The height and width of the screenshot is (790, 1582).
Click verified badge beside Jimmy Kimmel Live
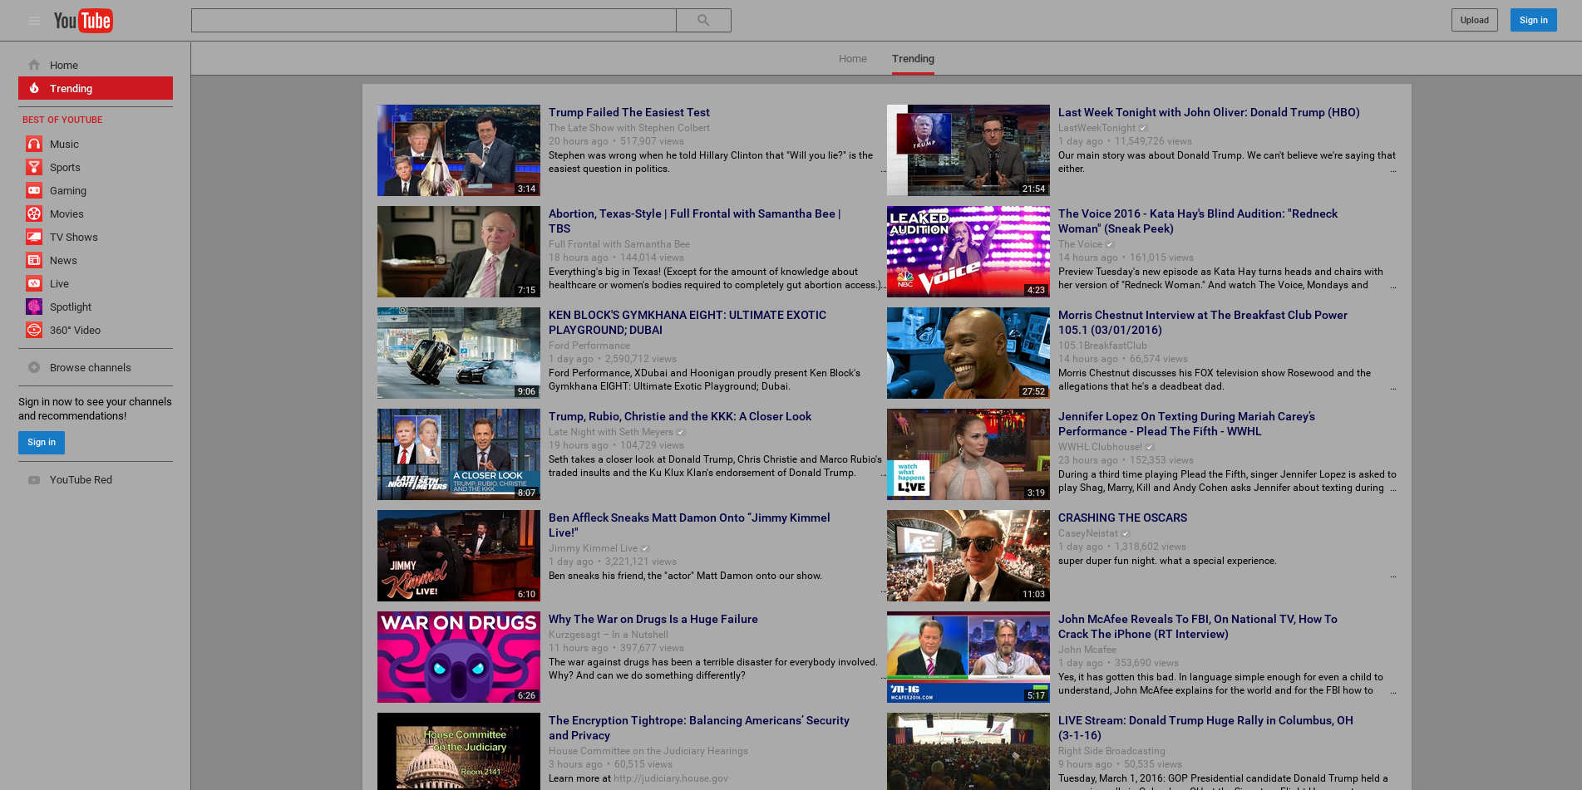pos(645,548)
